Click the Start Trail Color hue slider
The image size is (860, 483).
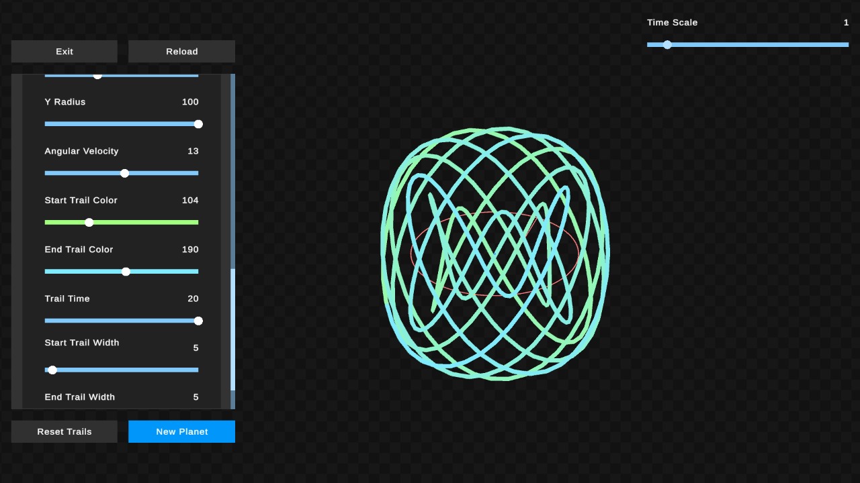coord(122,222)
